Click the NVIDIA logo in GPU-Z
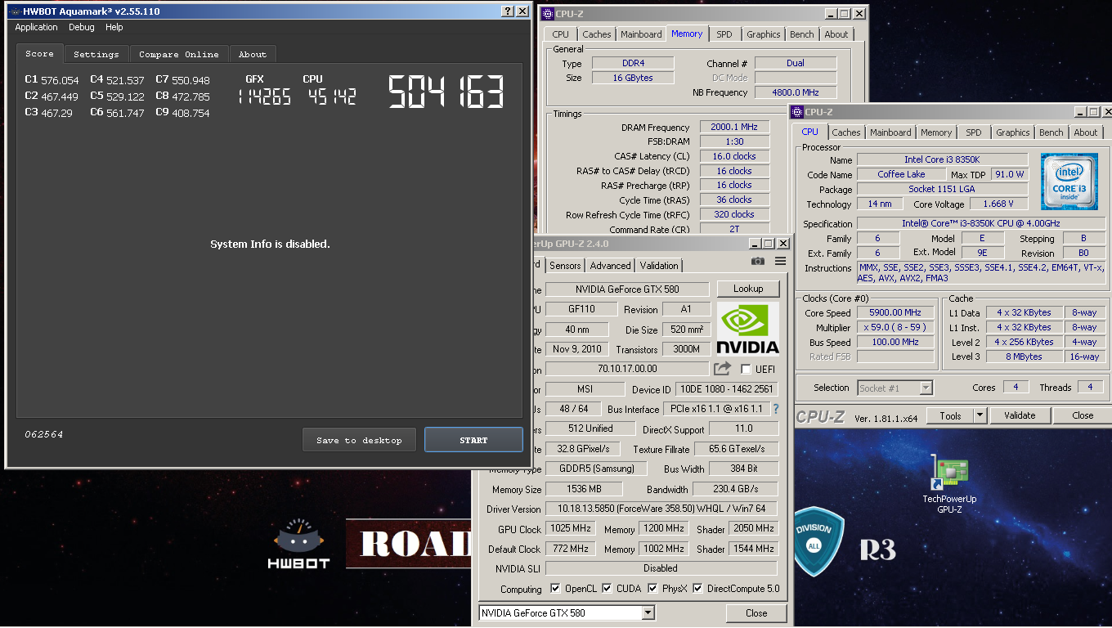The image size is (1112, 628). click(x=747, y=329)
